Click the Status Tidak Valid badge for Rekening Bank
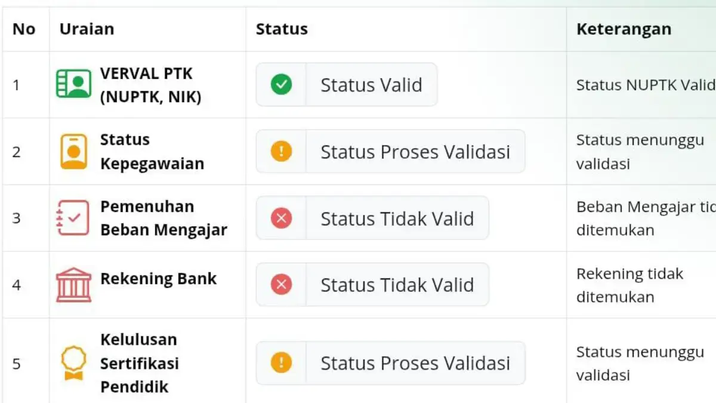This screenshot has height=403, width=716. click(x=372, y=285)
